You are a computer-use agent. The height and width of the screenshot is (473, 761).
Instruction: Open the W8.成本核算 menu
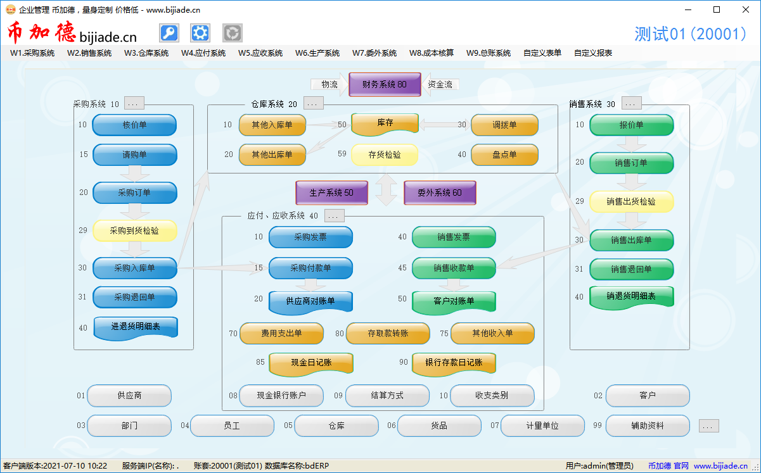click(432, 53)
